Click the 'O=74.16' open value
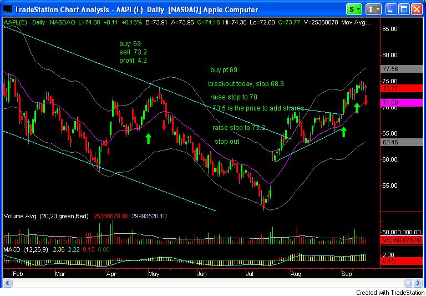 [209, 23]
